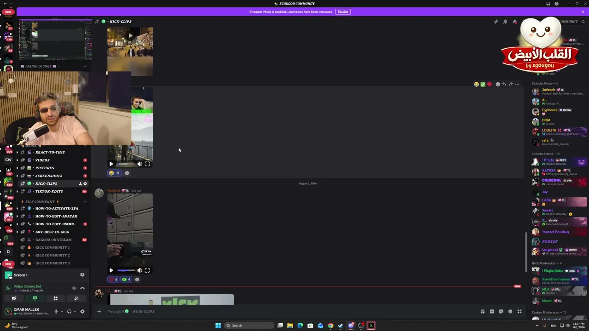
Task: Add a channel to KICK COMMUNITY category
Action: (x=85, y=201)
